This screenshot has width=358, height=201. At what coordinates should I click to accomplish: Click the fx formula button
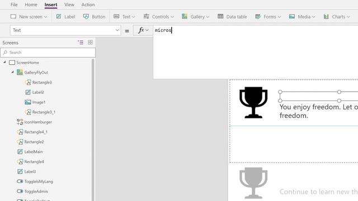point(143,30)
